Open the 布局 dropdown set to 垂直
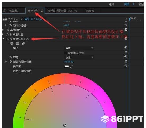Image resolution: width=146 pixels, height=128 pixels. pos(79,57)
